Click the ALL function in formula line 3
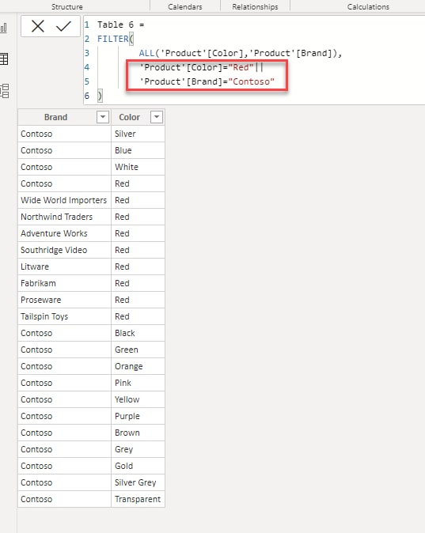Viewport: 425px width, 533px height. click(x=146, y=53)
